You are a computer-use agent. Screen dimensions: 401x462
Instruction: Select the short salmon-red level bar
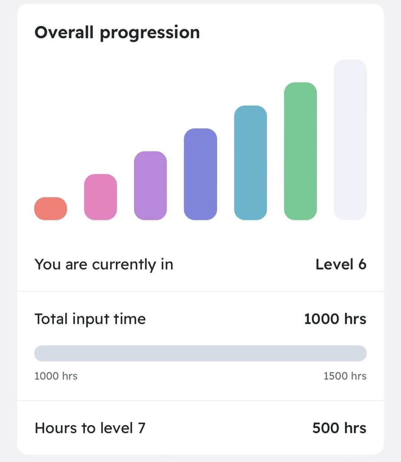(x=50, y=208)
